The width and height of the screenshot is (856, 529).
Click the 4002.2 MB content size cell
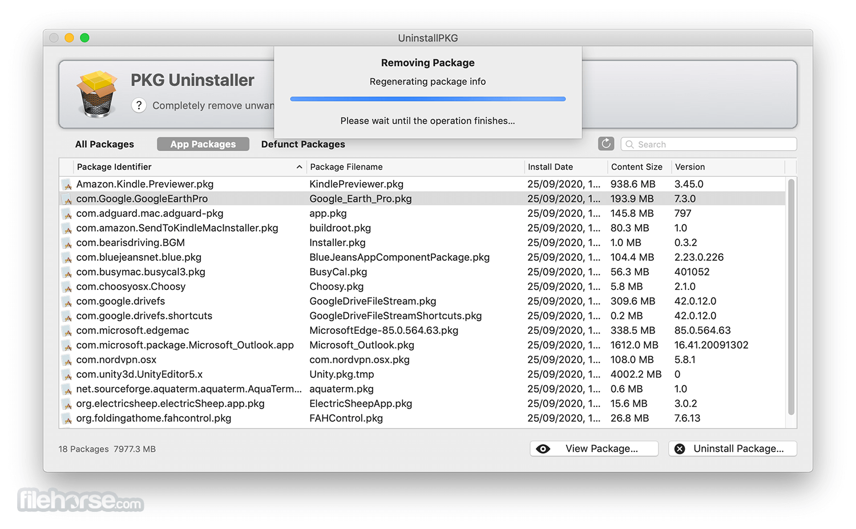(x=636, y=374)
